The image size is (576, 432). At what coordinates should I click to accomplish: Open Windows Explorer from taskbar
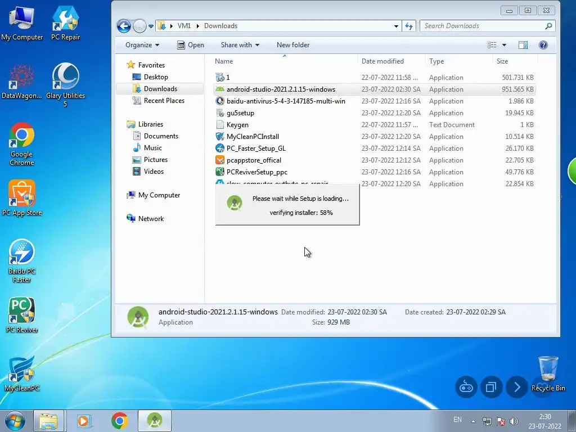pyautogui.click(x=49, y=421)
